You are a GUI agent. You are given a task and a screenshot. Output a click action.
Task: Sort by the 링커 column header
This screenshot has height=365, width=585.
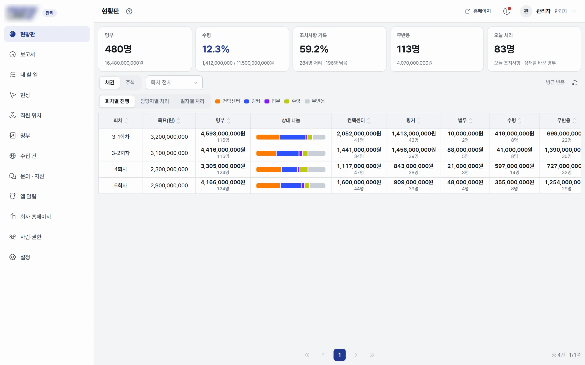[414, 121]
